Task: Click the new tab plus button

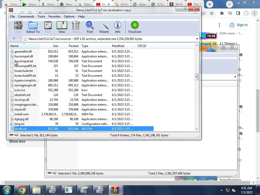Action: click(x=209, y=4)
